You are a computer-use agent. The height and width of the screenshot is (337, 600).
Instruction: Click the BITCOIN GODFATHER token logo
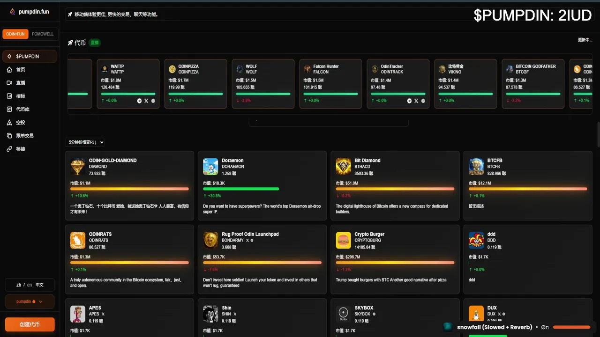point(510,69)
